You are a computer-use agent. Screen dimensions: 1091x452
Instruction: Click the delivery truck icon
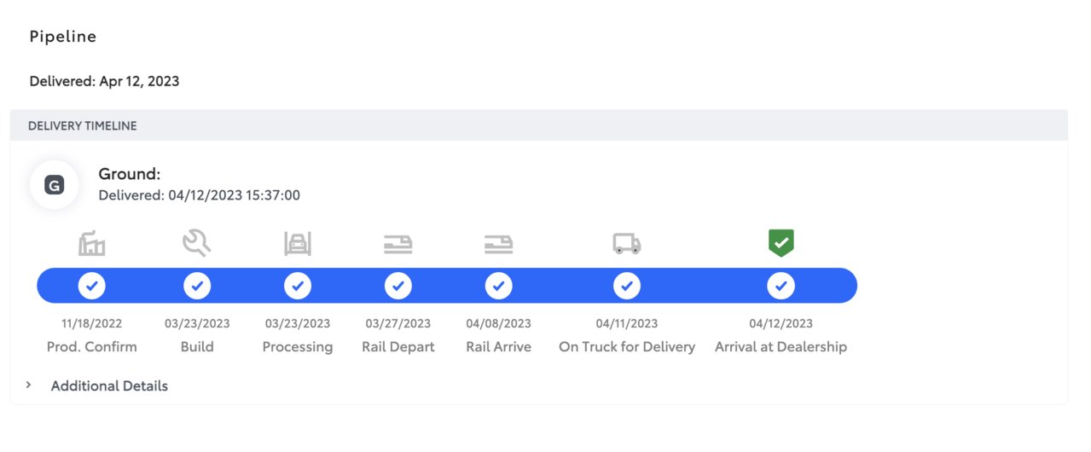click(627, 245)
